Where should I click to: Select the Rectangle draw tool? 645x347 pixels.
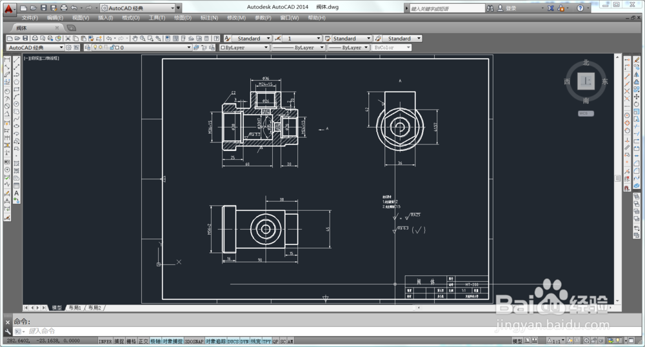pyautogui.click(x=17, y=89)
